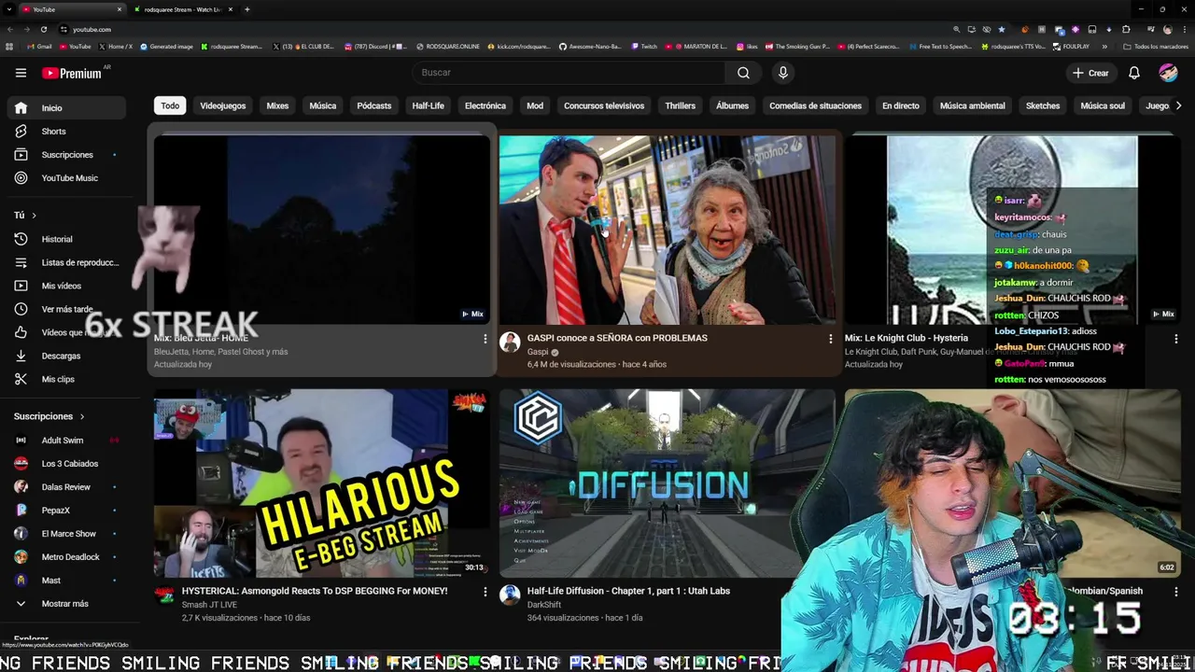This screenshot has height=672, width=1195.
Task: Select the Mixes filter chip
Action: click(277, 105)
